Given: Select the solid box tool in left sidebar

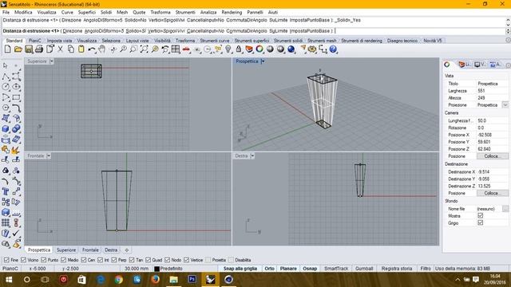Looking at the screenshot, I should (x=6, y=128).
